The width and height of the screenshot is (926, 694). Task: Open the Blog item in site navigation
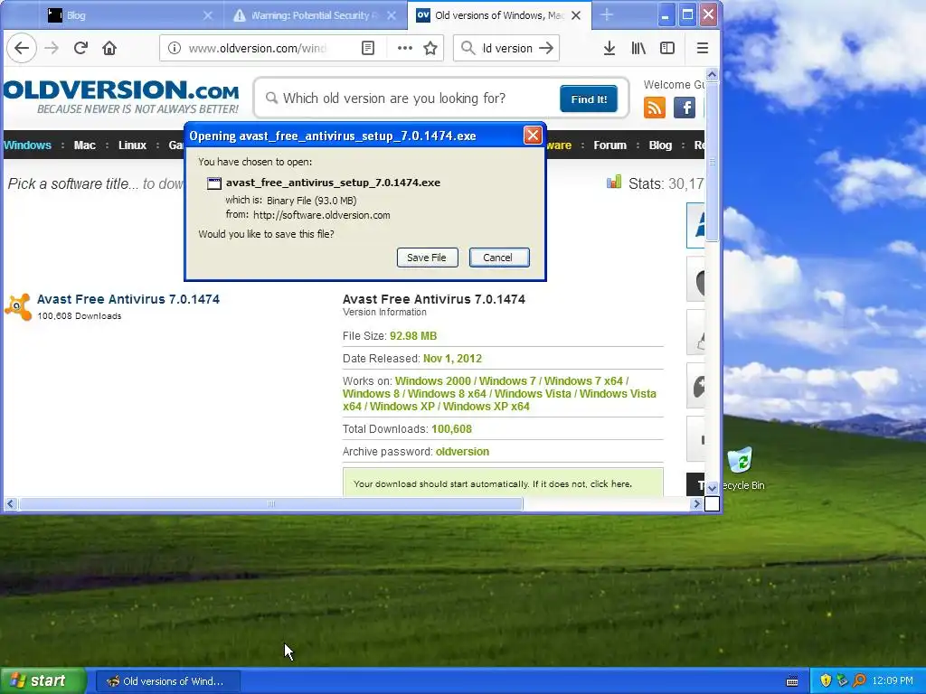(660, 145)
